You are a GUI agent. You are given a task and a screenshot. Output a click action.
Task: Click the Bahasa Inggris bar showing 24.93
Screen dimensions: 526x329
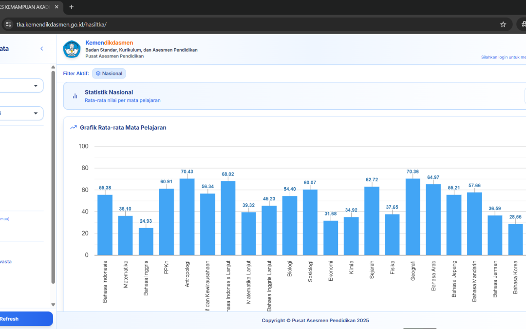(x=146, y=241)
